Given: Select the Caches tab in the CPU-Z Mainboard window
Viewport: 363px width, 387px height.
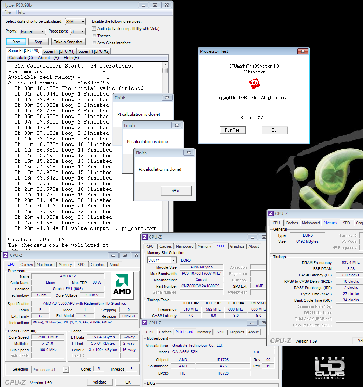Looking at the screenshot, I should (165, 332).
